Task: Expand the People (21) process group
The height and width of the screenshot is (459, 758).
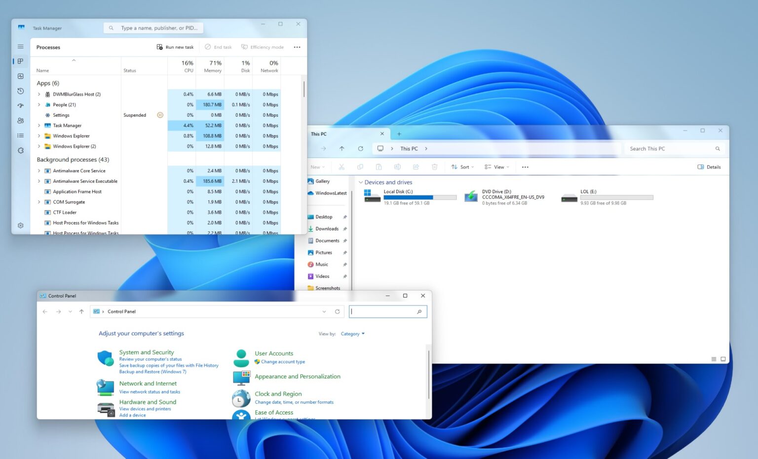Action: 39,104
